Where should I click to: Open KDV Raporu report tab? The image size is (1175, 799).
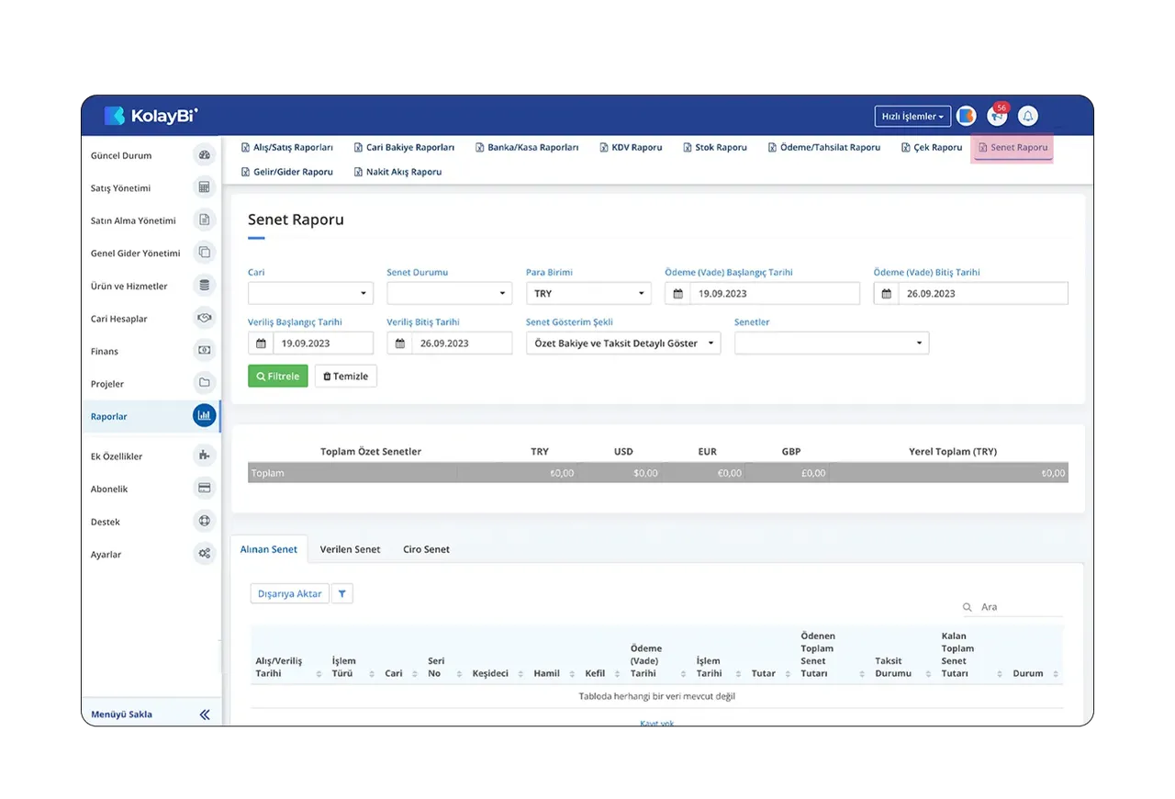pyautogui.click(x=631, y=147)
